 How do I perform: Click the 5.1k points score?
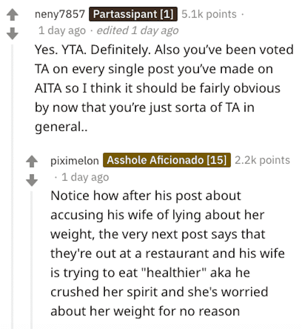tap(209, 14)
